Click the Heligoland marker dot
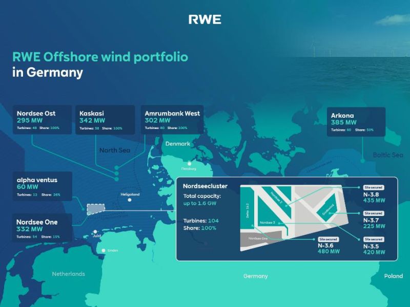Image resolution: width=410 pixels, height=307 pixels. click(130, 200)
